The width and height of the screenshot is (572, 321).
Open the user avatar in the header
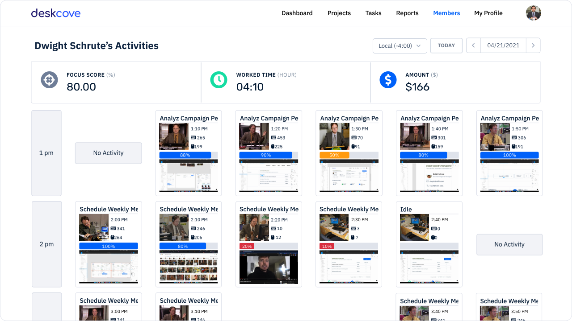[534, 13]
